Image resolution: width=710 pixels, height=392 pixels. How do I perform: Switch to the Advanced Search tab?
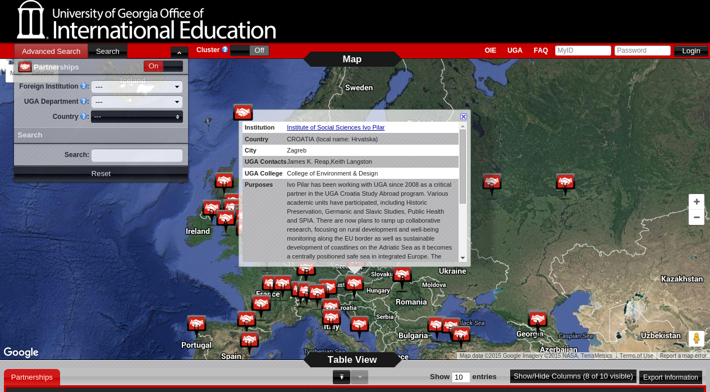coord(51,51)
